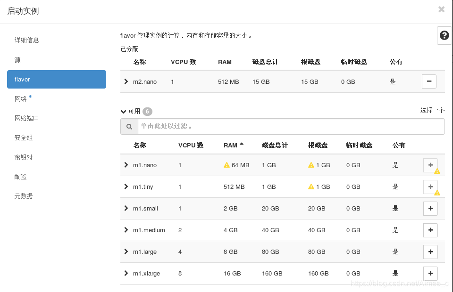Sort available table by 名称 column
Image resolution: width=453 pixels, height=292 pixels.
(x=140, y=145)
